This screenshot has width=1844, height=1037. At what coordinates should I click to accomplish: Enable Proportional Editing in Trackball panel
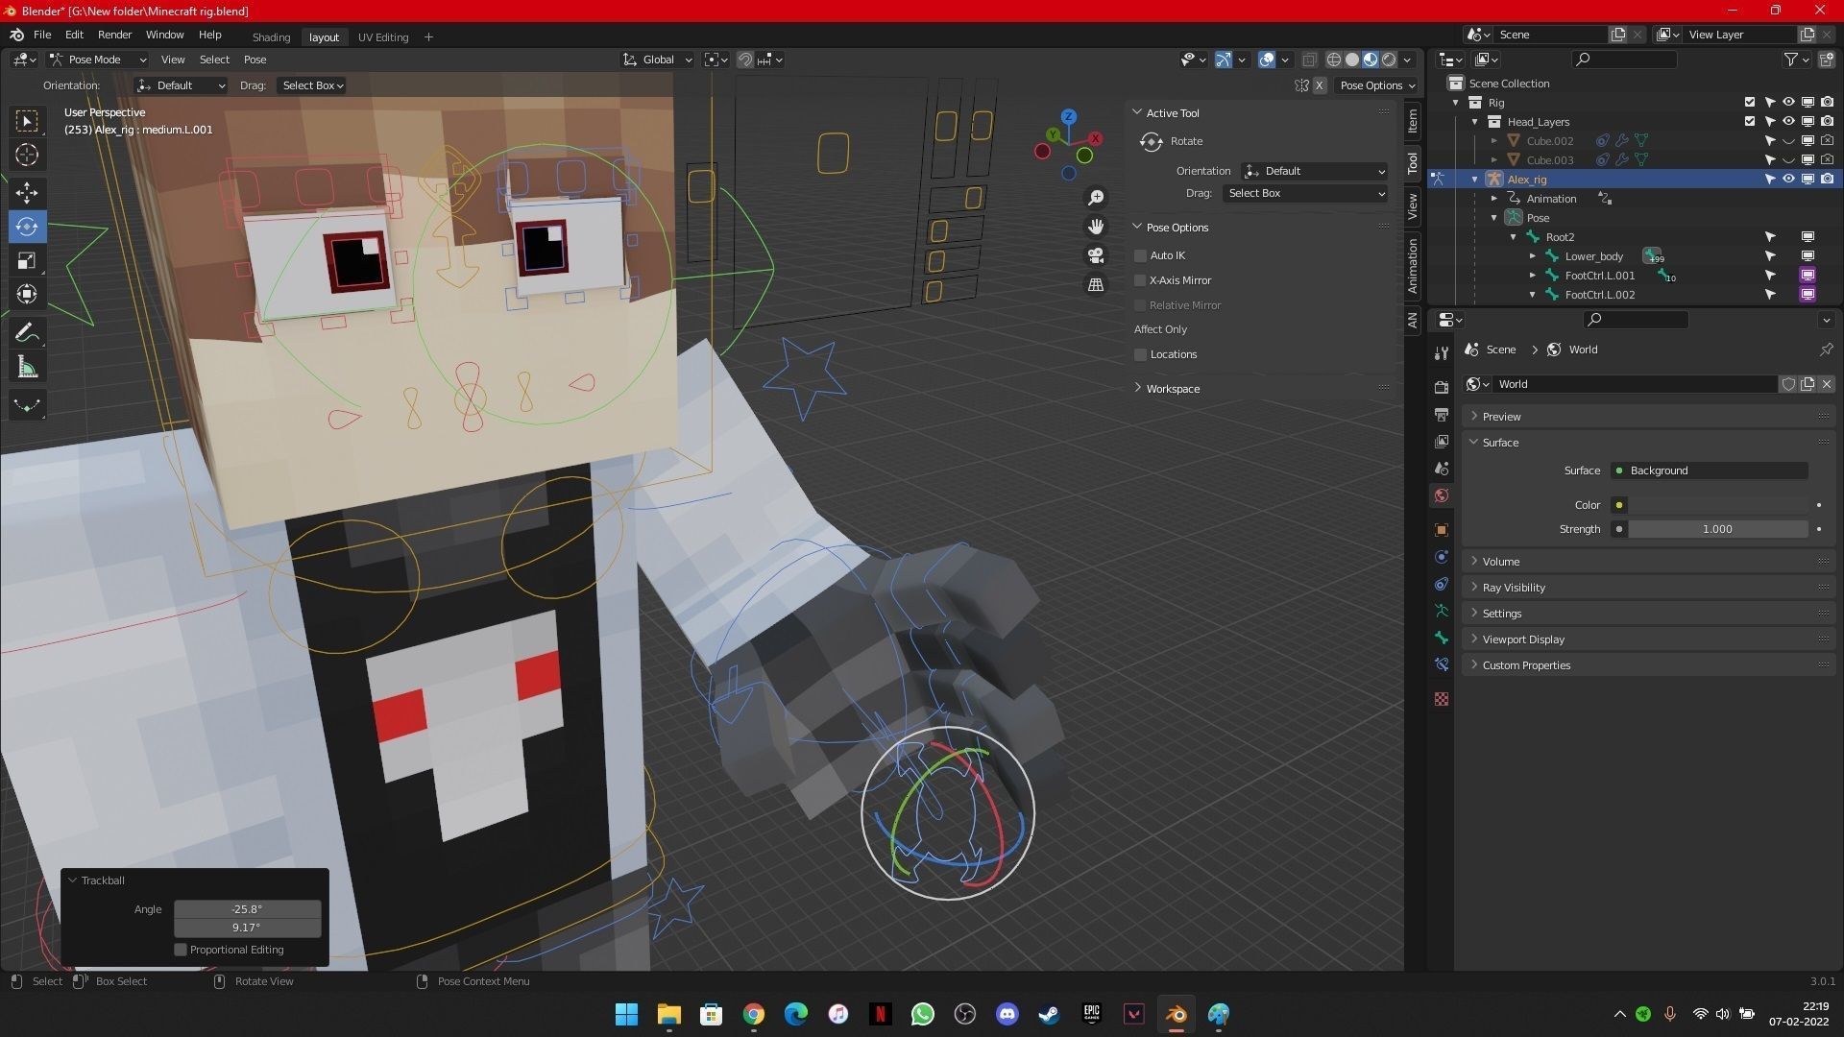(x=180, y=950)
